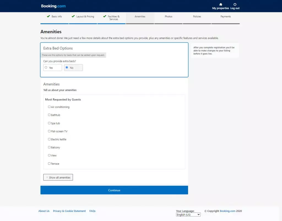Click green checkmark beside Layout & Pricing

tap(73, 16)
